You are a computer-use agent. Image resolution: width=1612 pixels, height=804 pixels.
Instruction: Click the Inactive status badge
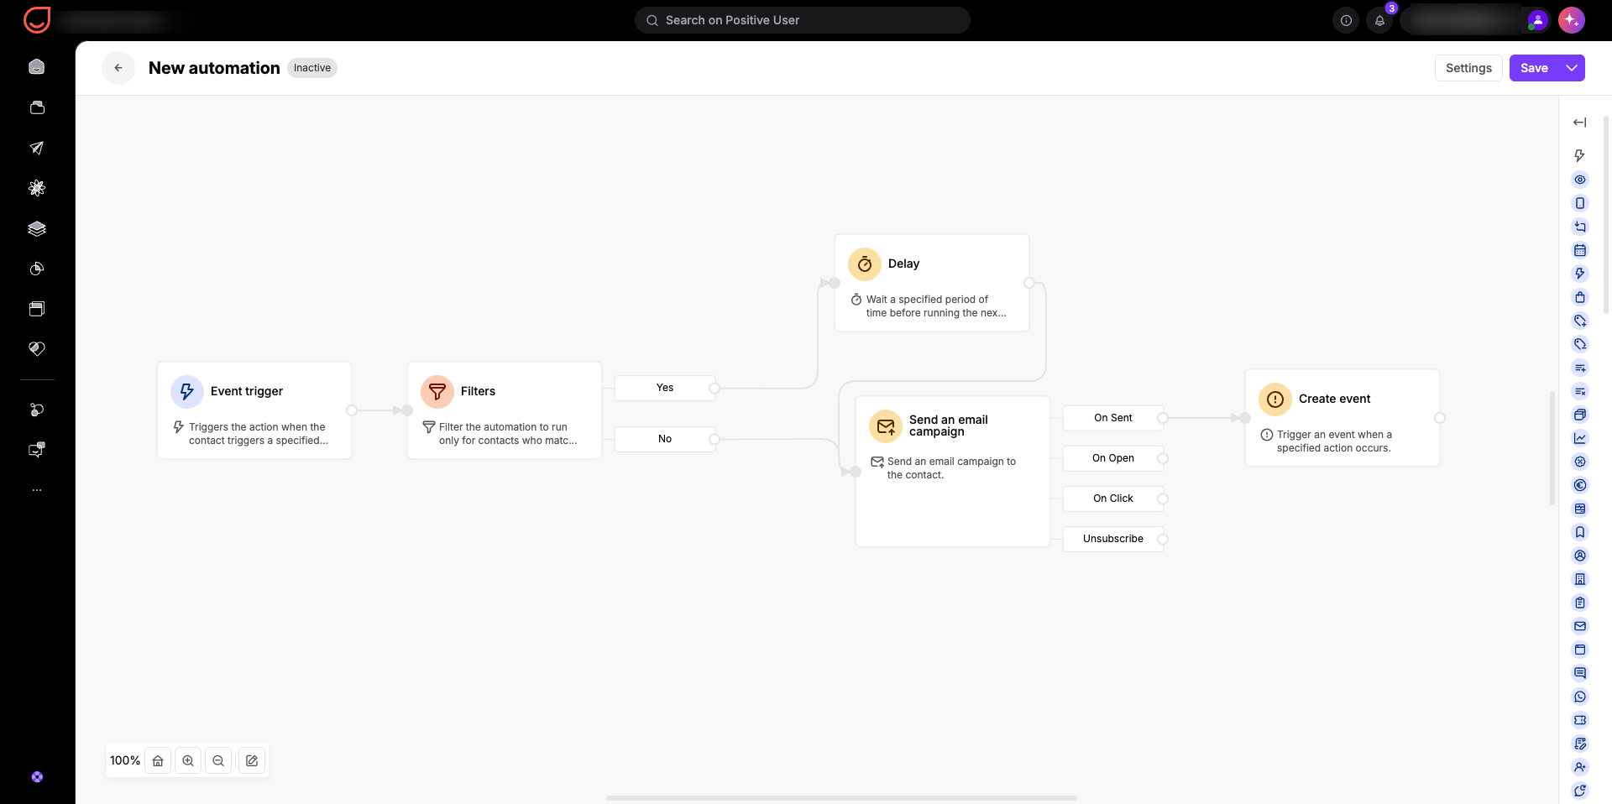pyautogui.click(x=312, y=68)
